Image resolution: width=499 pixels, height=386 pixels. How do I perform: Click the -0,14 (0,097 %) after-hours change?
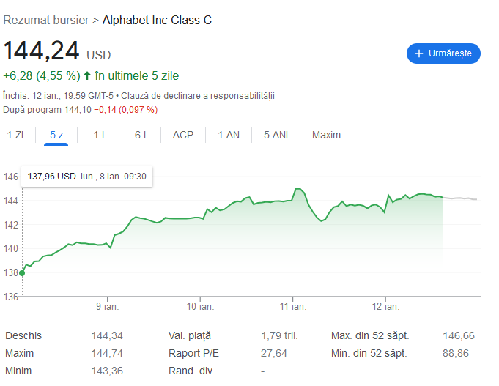tap(126, 110)
